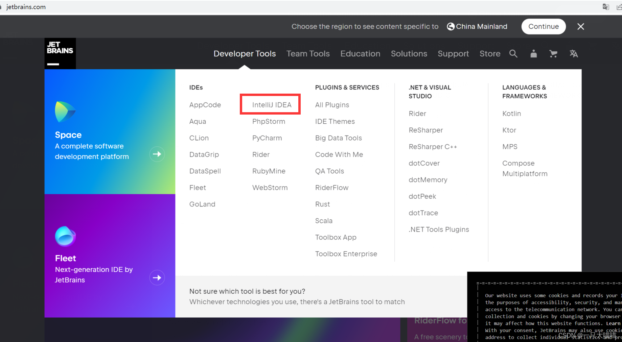Open the Solutions menu
The height and width of the screenshot is (342, 622).
click(x=409, y=54)
